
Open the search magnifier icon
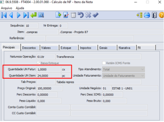pyautogui.click(x=41, y=15)
